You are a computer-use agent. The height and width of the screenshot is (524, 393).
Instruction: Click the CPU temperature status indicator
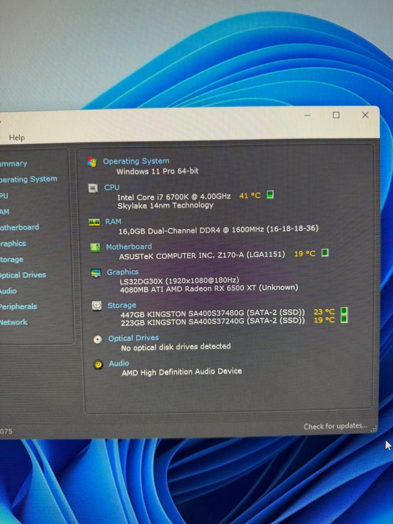(x=270, y=194)
